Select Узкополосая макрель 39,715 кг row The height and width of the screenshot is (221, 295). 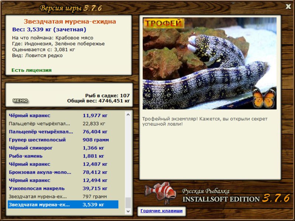[63, 188]
